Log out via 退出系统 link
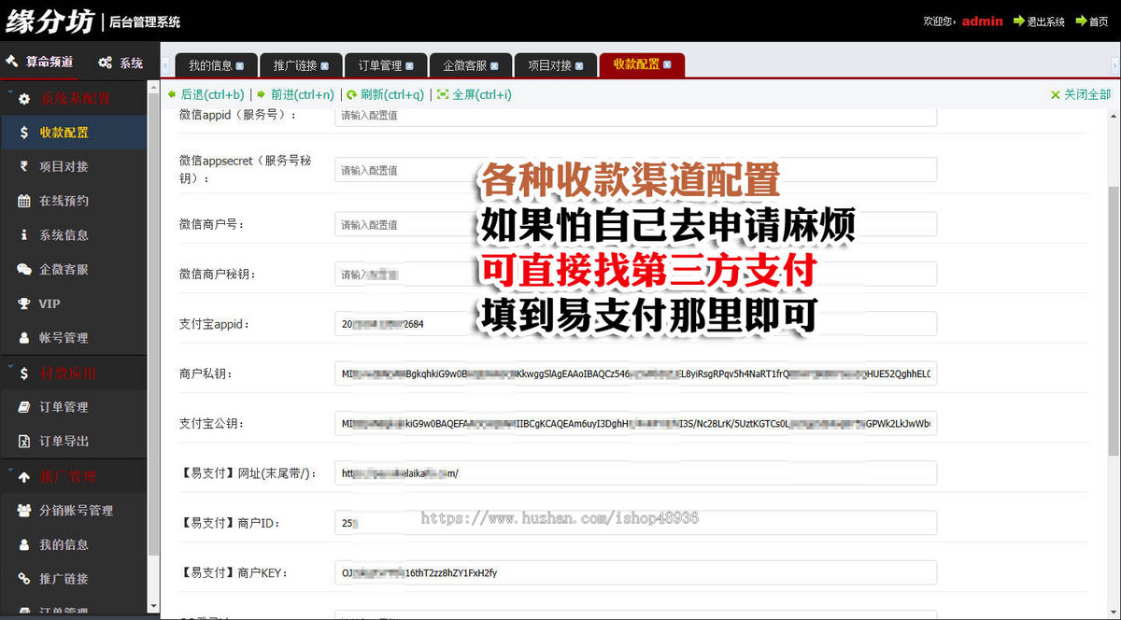1121x620 pixels. coord(1039,21)
